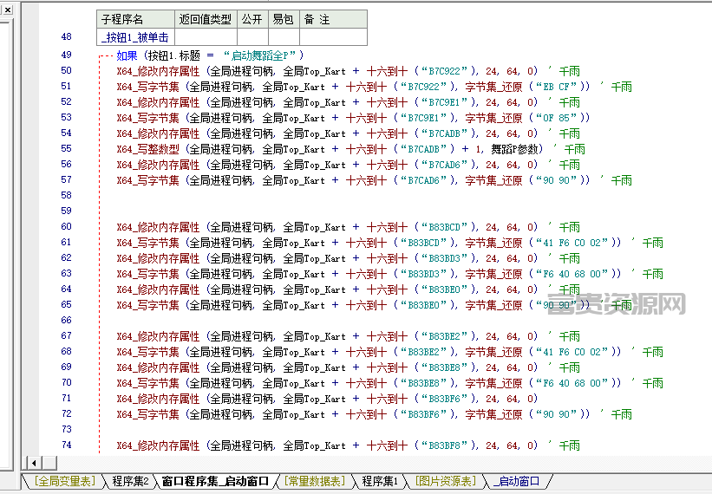712x494 pixels.
Task: Click 全局Top_Kart on line 72
Action: [x=293, y=414]
